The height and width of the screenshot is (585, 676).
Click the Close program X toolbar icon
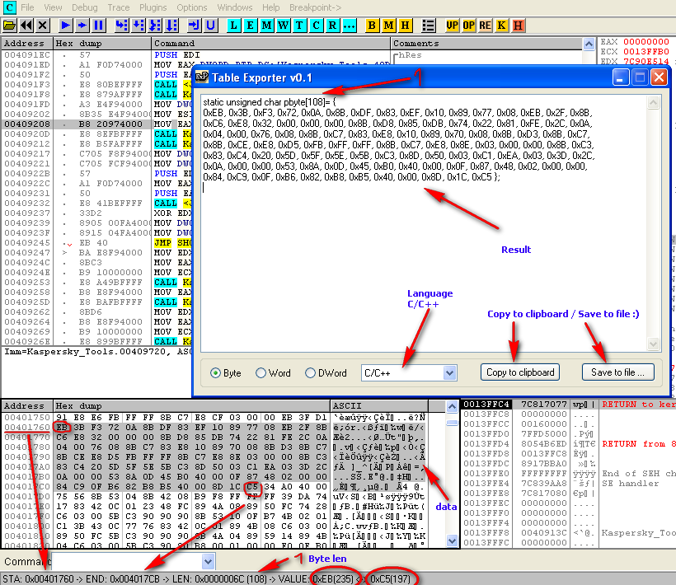(x=42, y=26)
